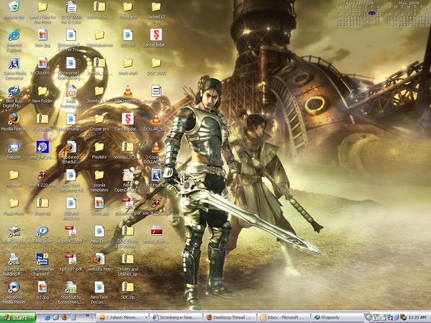Select the smc-4.220.exe installer
Screen dimensions: 431x323
[x=43, y=178]
